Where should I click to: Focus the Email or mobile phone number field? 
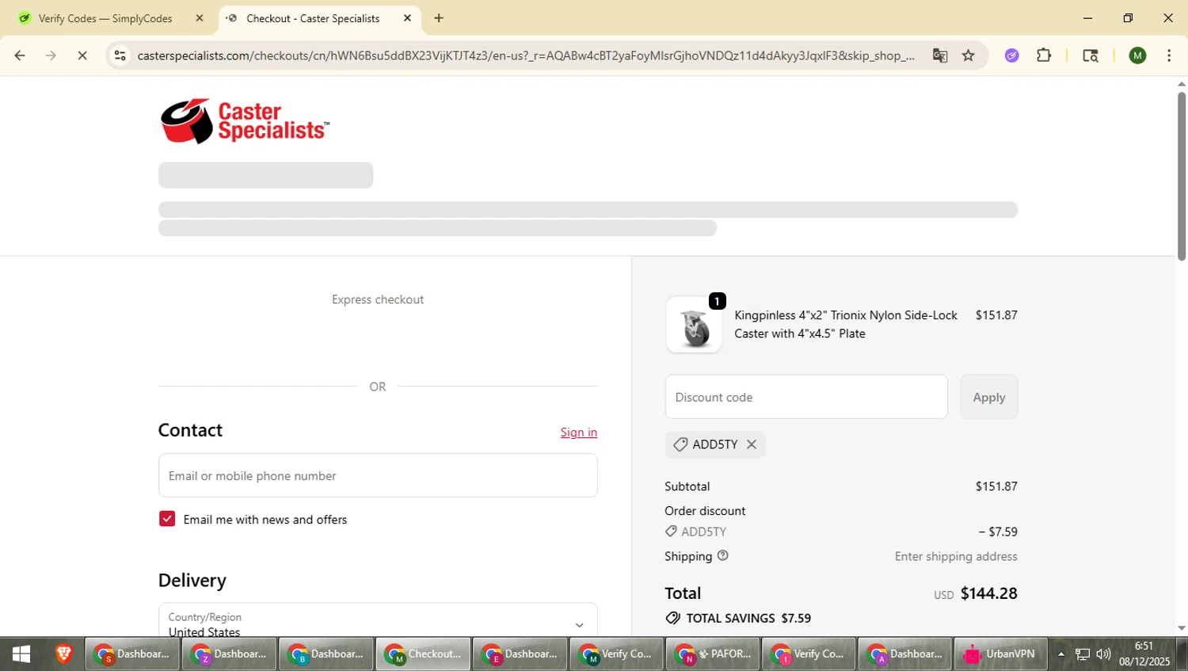click(378, 475)
